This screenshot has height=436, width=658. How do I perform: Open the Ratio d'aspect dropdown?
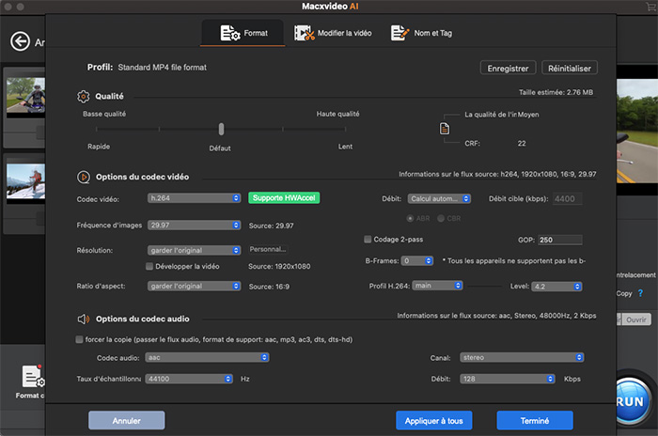194,287
